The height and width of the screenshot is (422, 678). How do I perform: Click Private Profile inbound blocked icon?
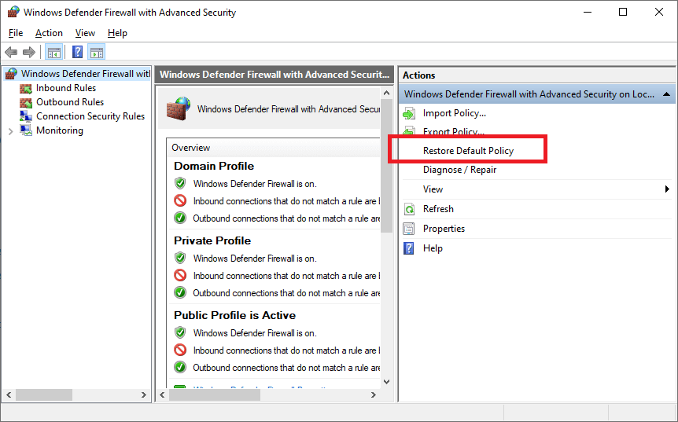180,275
